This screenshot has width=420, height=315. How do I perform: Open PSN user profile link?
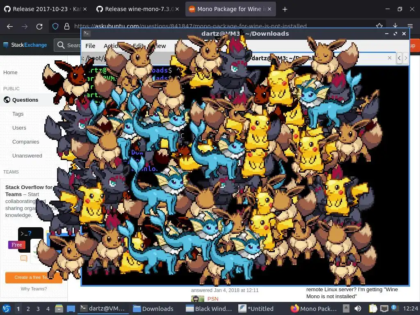[213, 299]
